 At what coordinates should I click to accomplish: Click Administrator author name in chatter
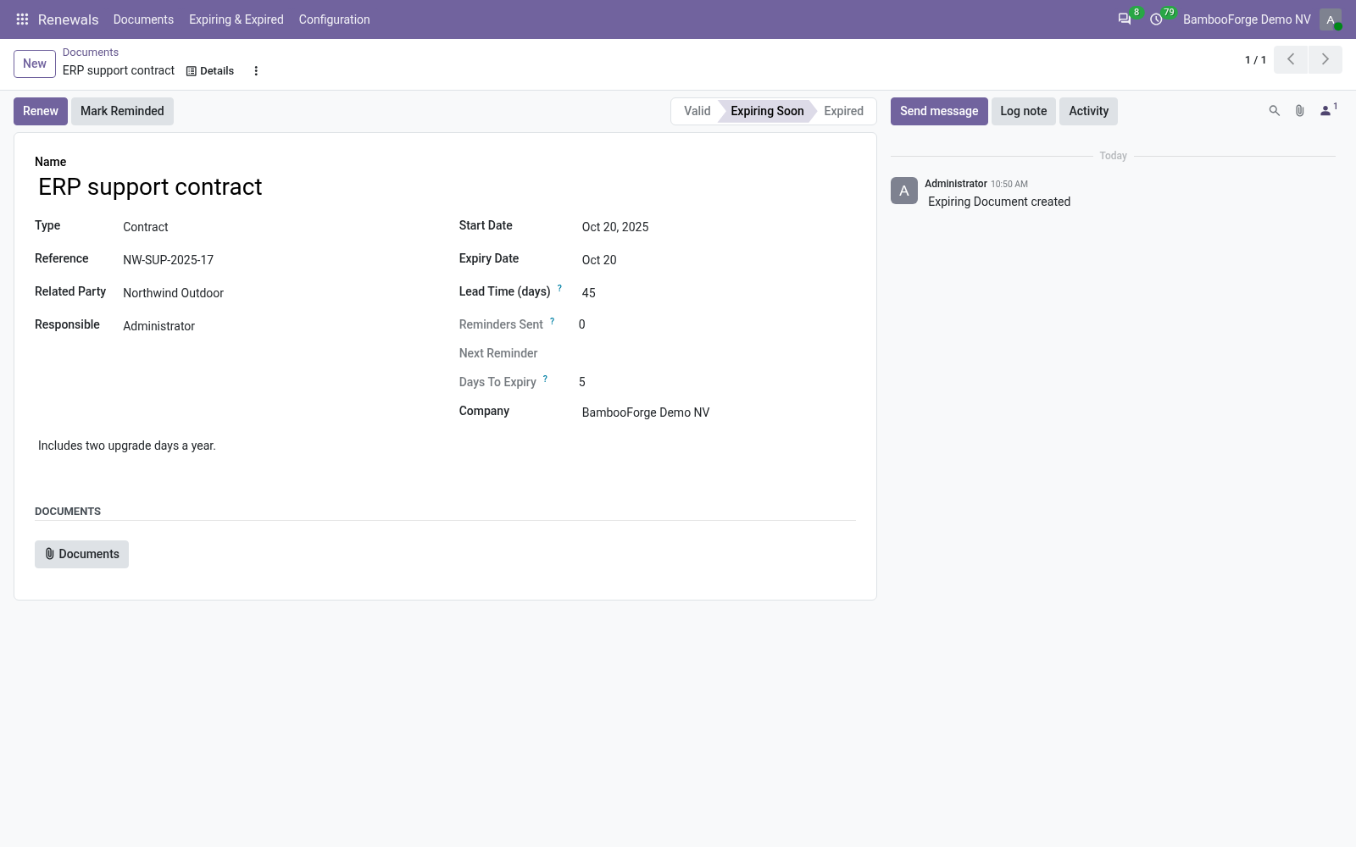(956, 184)
